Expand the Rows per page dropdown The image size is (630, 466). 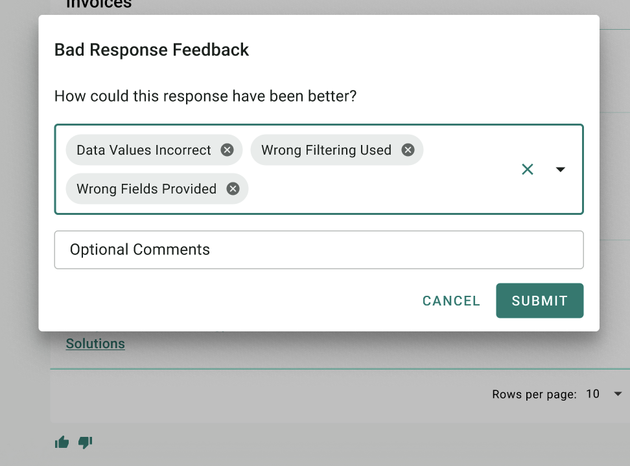point(618,394)
